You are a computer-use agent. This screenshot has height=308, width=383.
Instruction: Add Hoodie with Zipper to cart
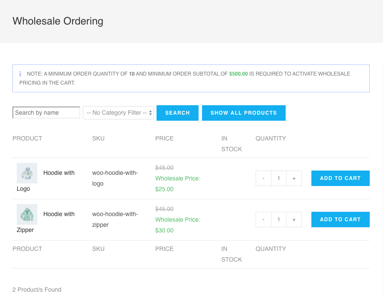[x=340, y=220]
